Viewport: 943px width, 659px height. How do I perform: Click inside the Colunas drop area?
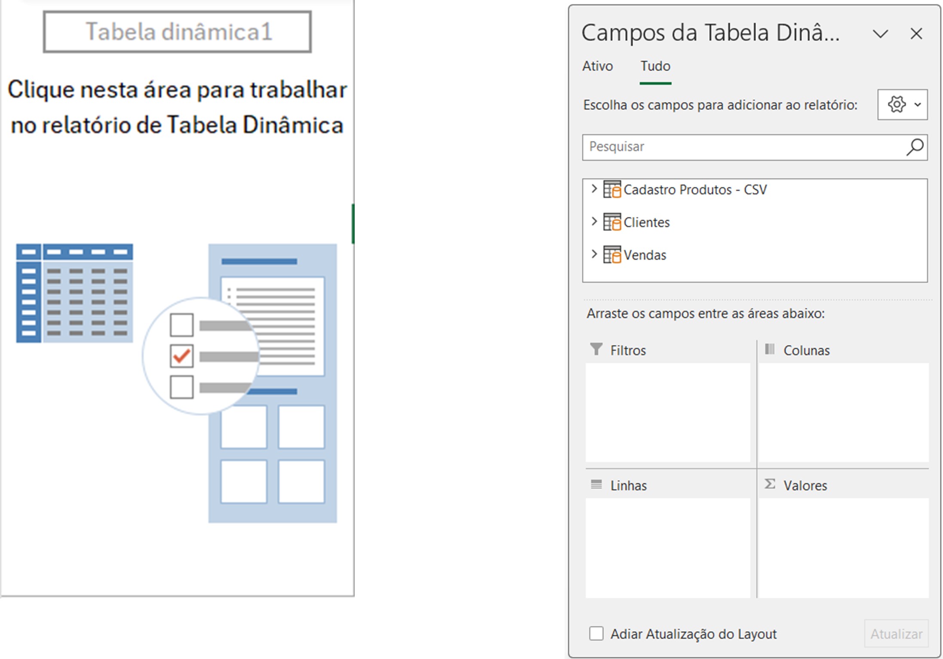844,412
